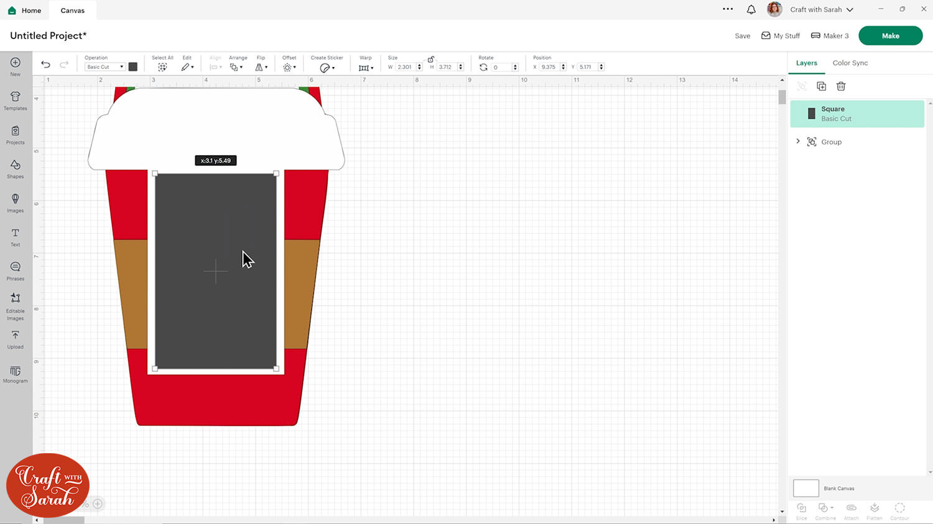Switch to the Home tab
This screenshot has width=933, height=524.
[25, 11]
